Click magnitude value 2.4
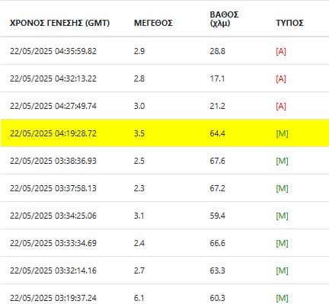Viewport: 329px width, 304px height. 139,243
